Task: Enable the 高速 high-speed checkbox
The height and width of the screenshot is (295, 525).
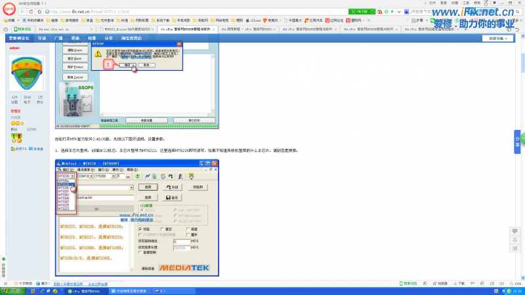Action: 188,229
